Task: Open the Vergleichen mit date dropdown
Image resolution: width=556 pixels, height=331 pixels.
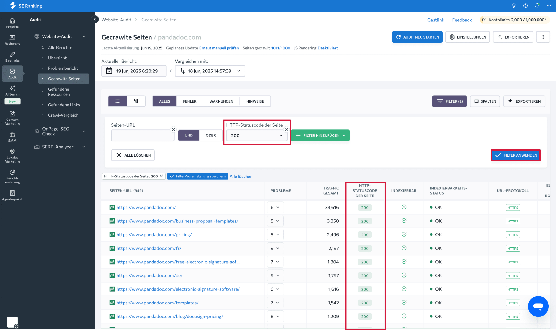Action: 210,71
